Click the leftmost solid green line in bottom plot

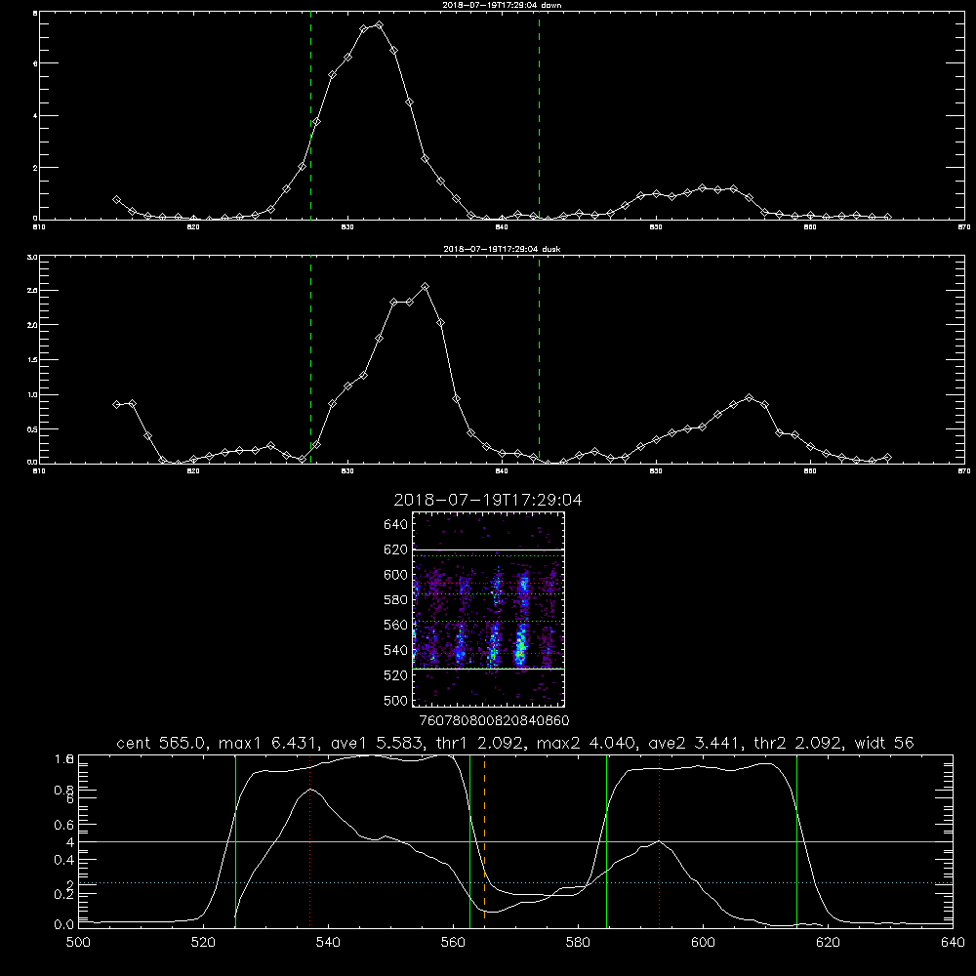(235, 841)
